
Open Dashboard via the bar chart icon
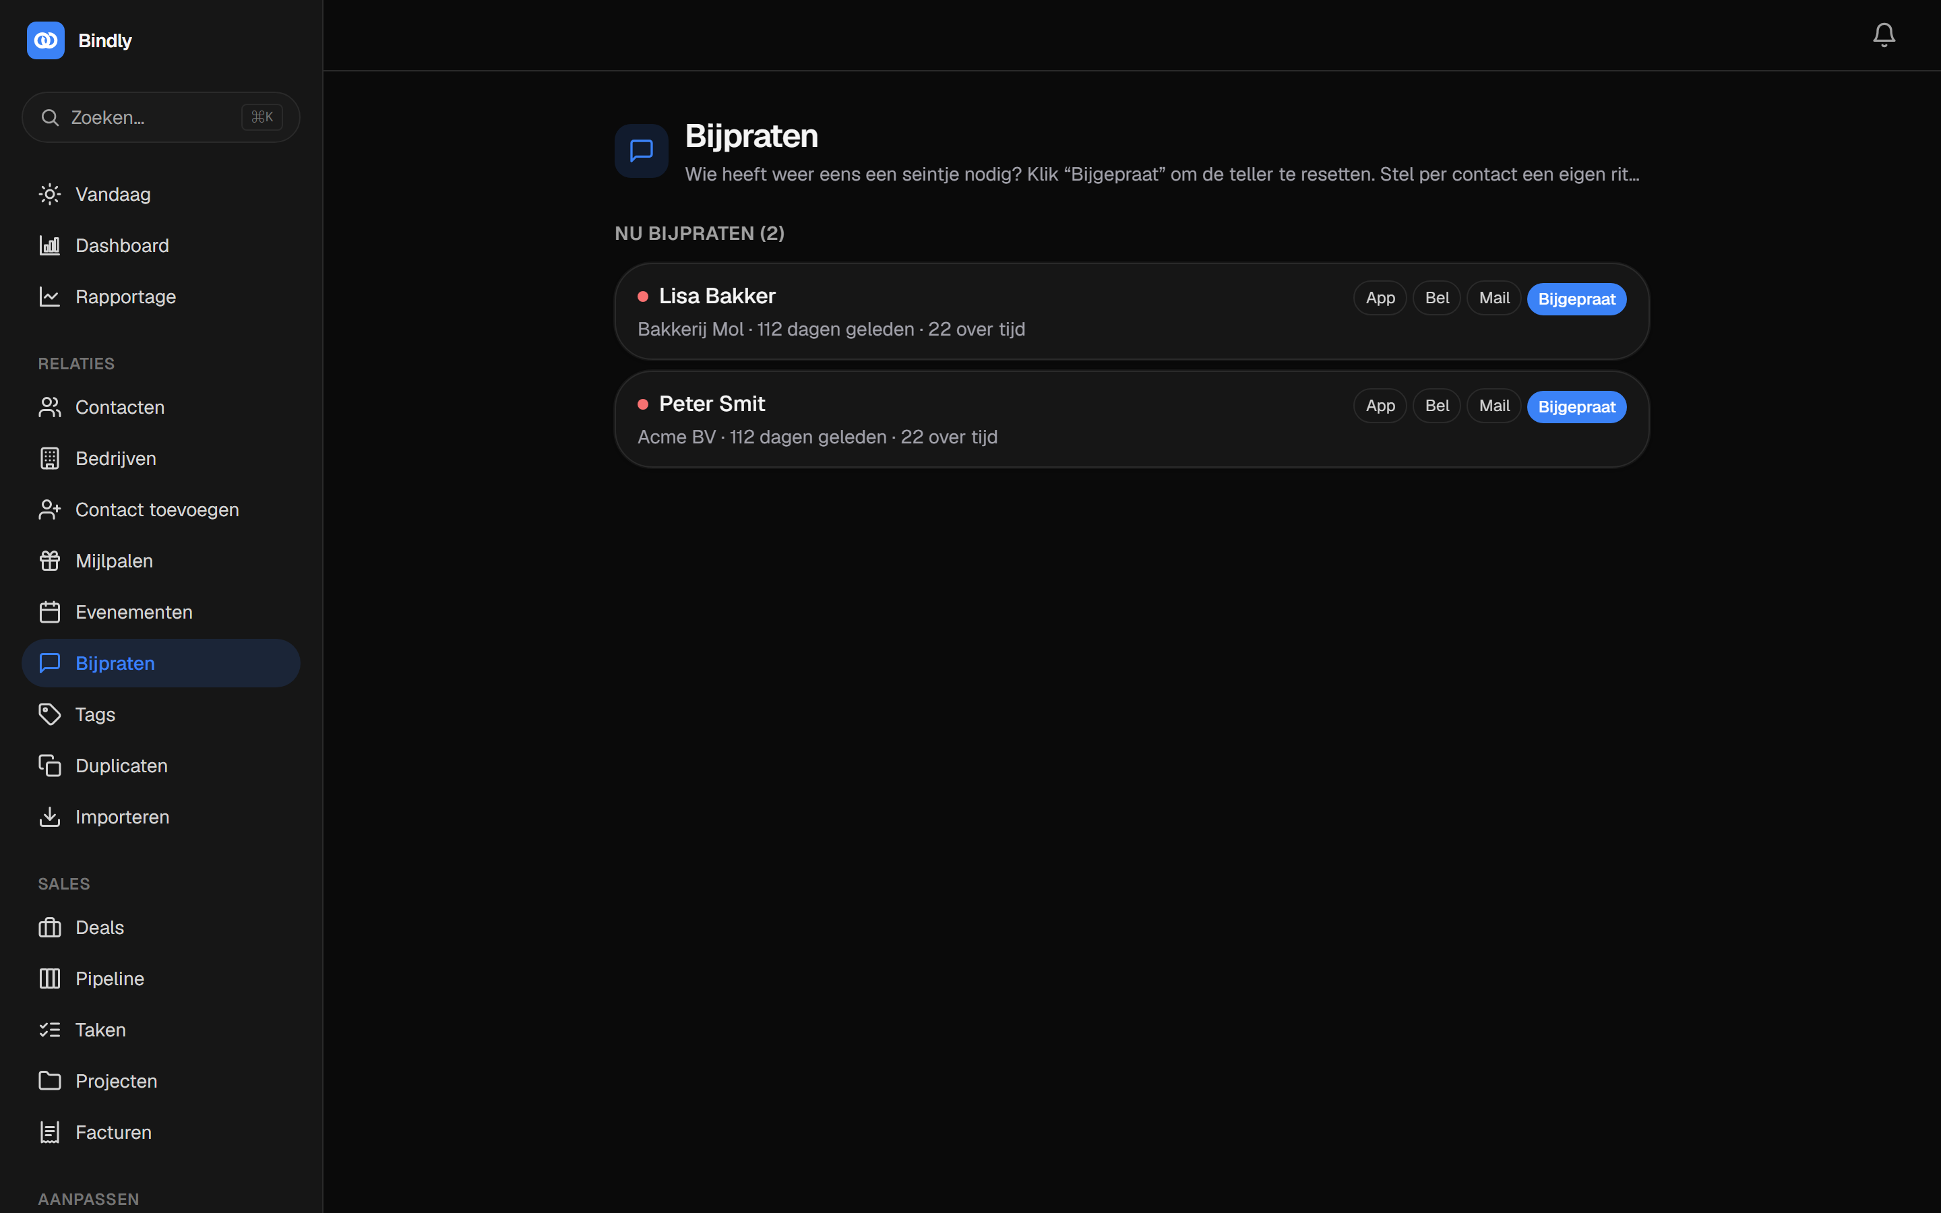tap(50, 245)
